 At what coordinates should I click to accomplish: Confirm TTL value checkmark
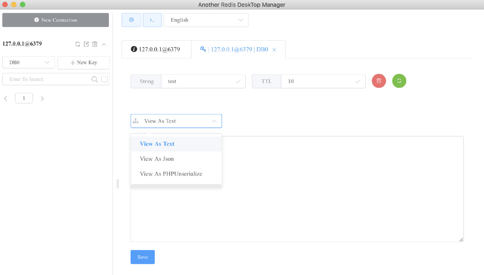[x=358, y=81]
